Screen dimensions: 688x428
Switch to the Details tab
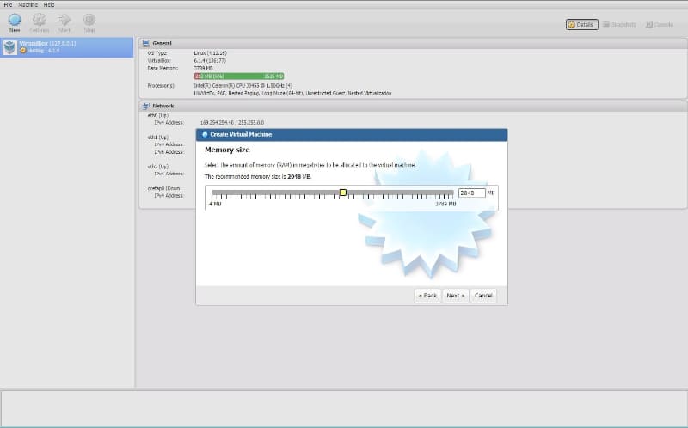coord(582,25)
